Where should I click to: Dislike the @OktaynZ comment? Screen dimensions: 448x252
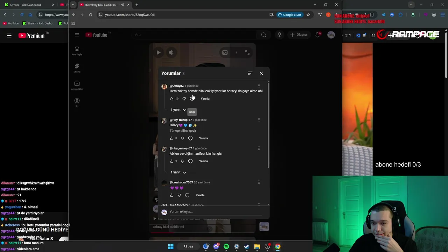coord(184,99)
